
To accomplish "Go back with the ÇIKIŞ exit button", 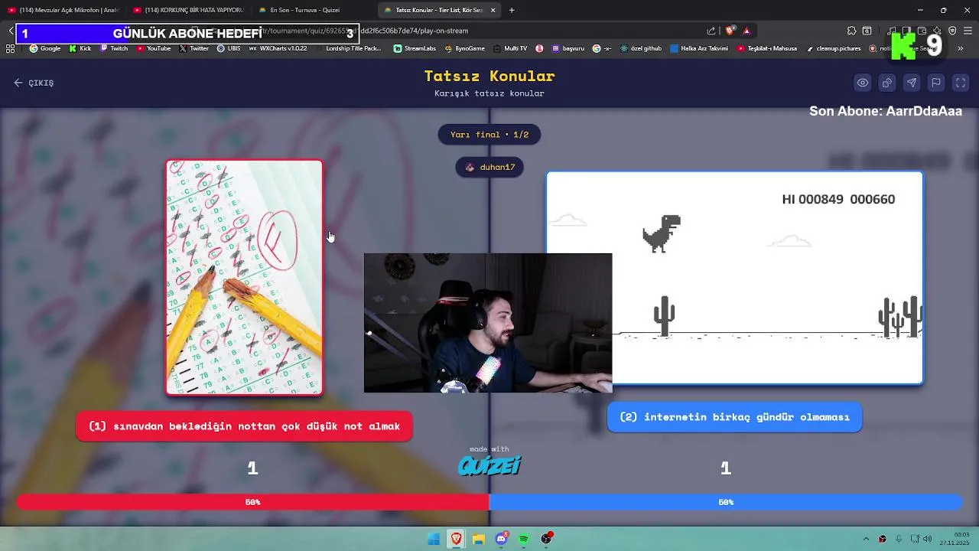I will pos(34,83).
